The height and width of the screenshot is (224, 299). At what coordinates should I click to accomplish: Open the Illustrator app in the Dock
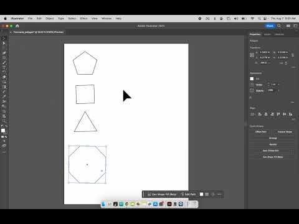point(169,204)
